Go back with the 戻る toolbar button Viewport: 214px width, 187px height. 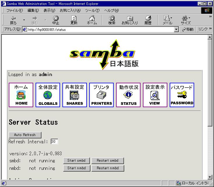13,20
